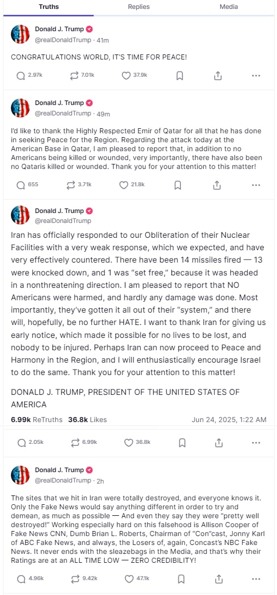
Task: ReTruth the CONGRATULATIONS WORLD post
Action: pyautogui.click(x=82, y=76)
